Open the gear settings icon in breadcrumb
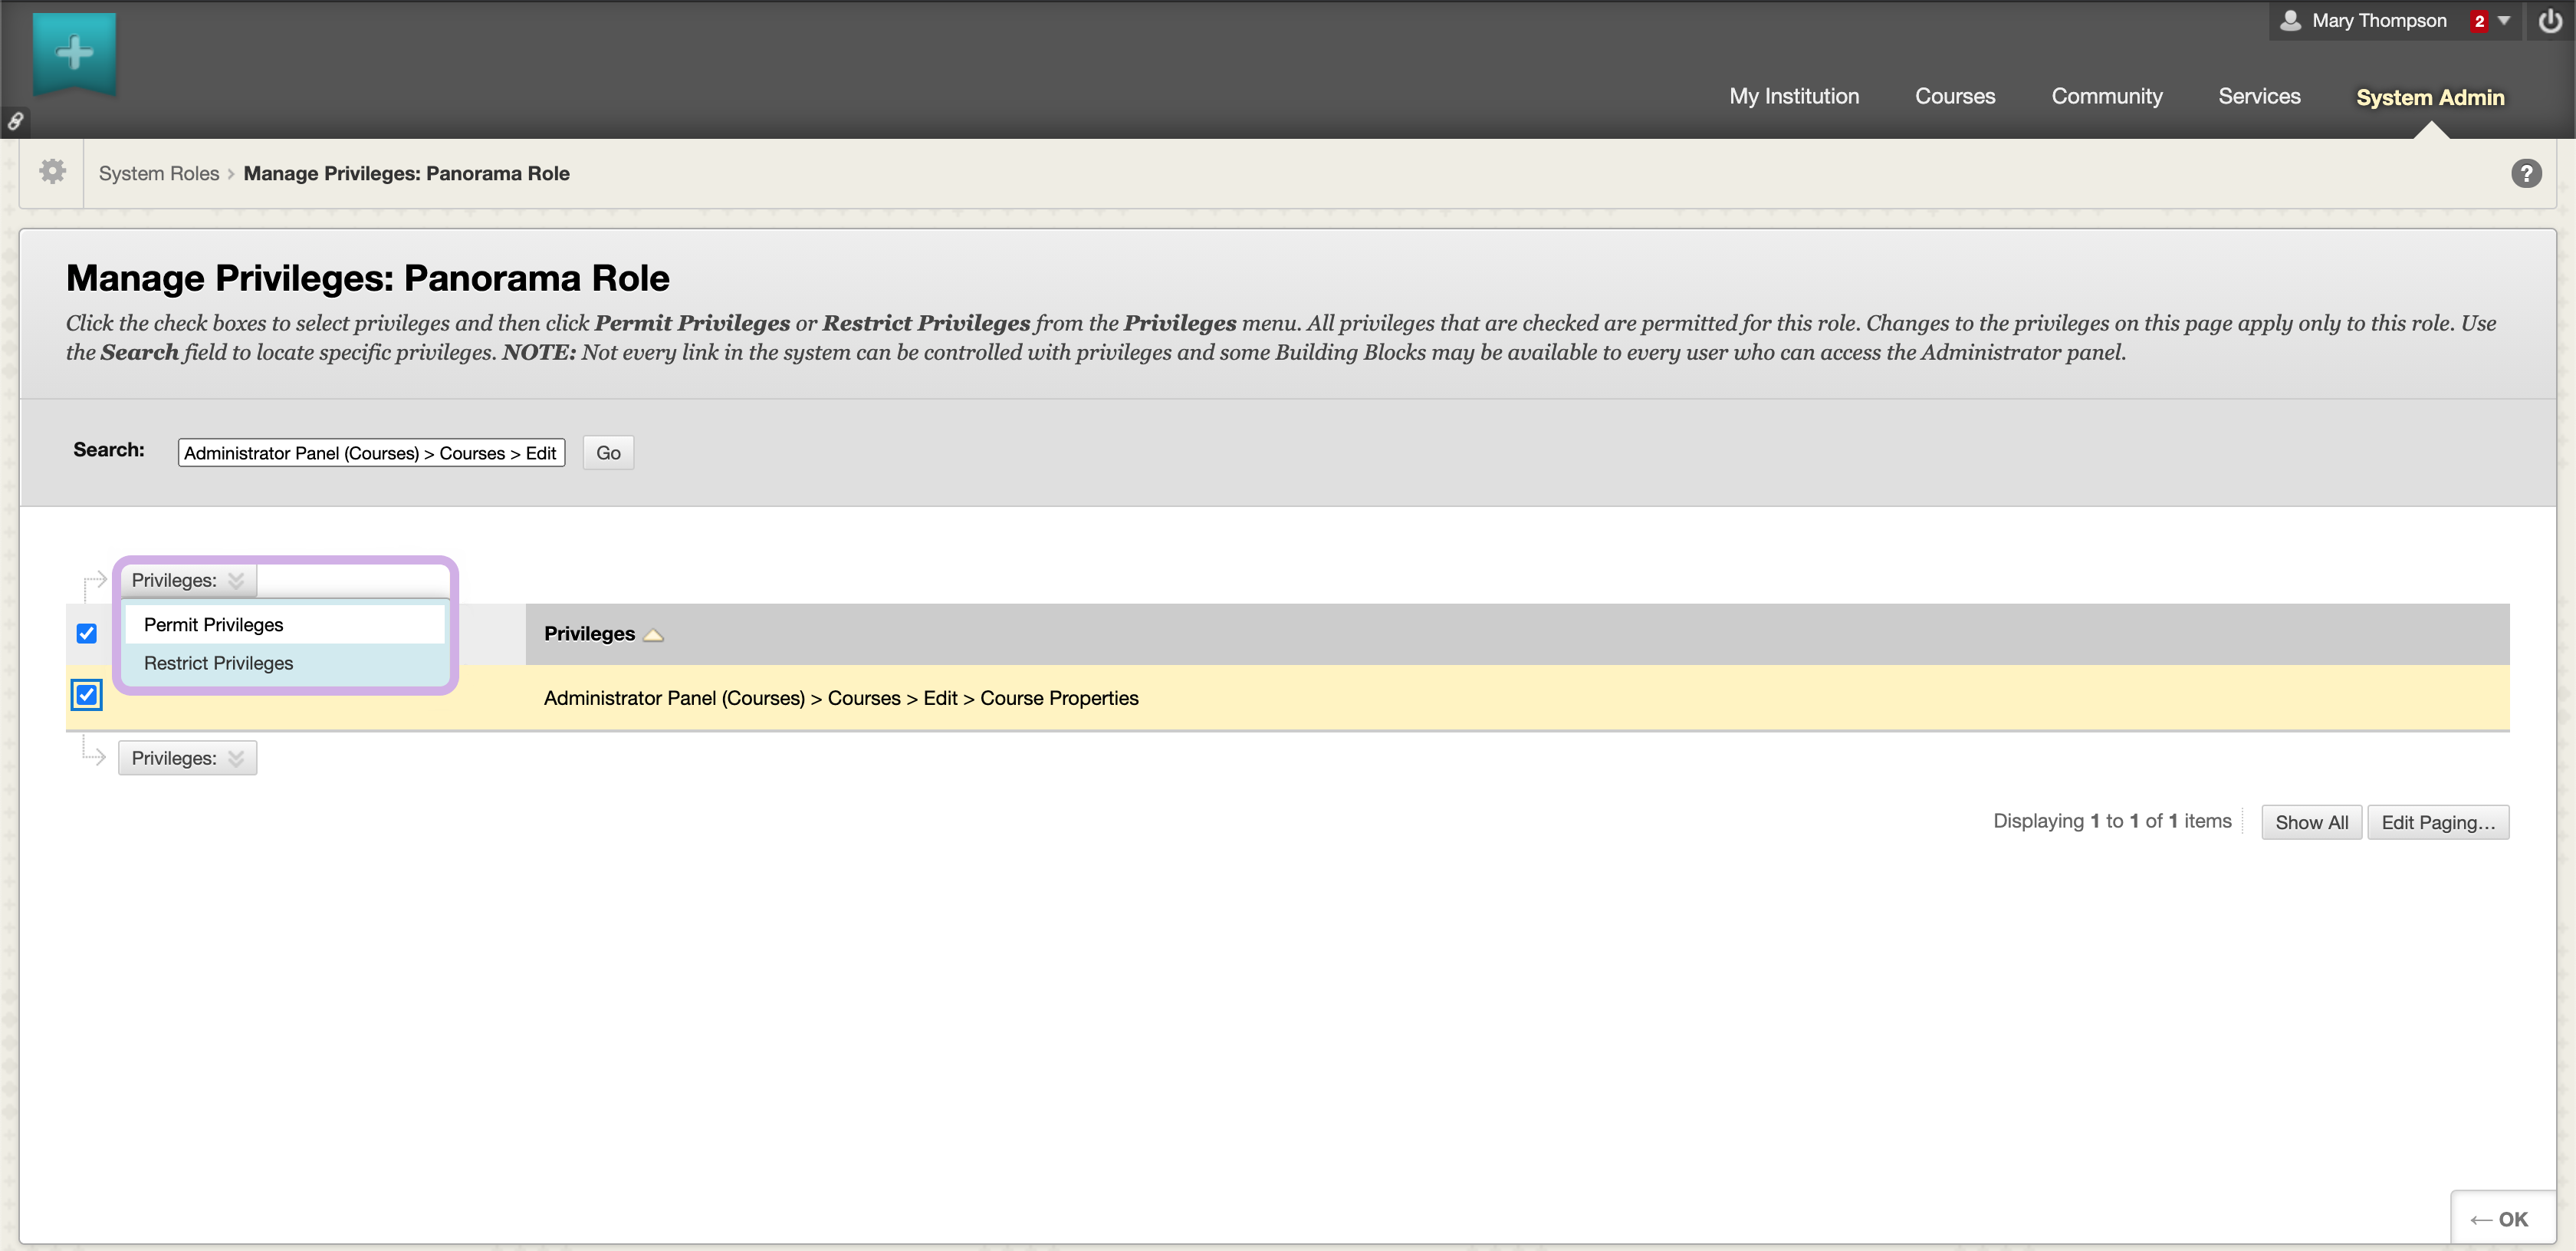 click(x=52, y=172)
